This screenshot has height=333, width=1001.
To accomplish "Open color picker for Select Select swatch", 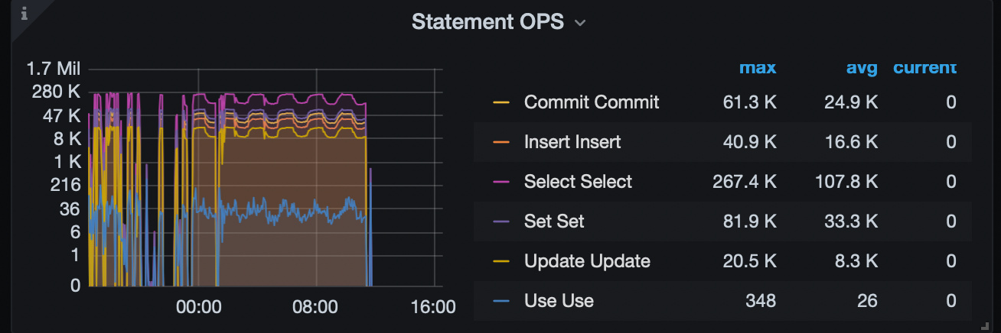I will coord(501,182).
